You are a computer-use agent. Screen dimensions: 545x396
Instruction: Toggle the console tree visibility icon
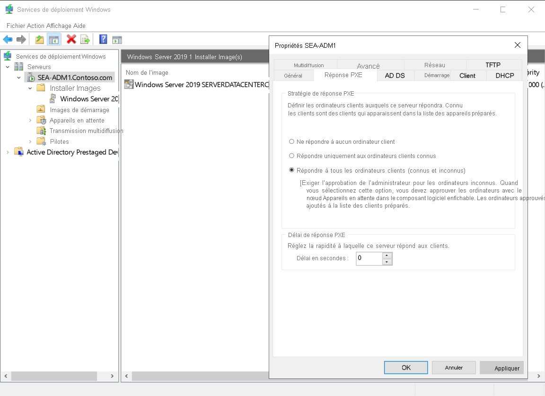[54, 39]
